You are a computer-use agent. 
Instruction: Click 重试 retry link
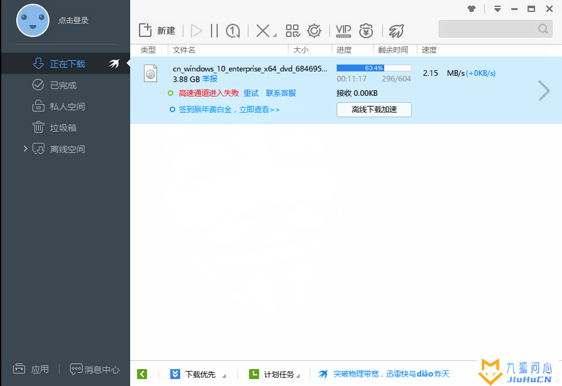tap(251, 93)
